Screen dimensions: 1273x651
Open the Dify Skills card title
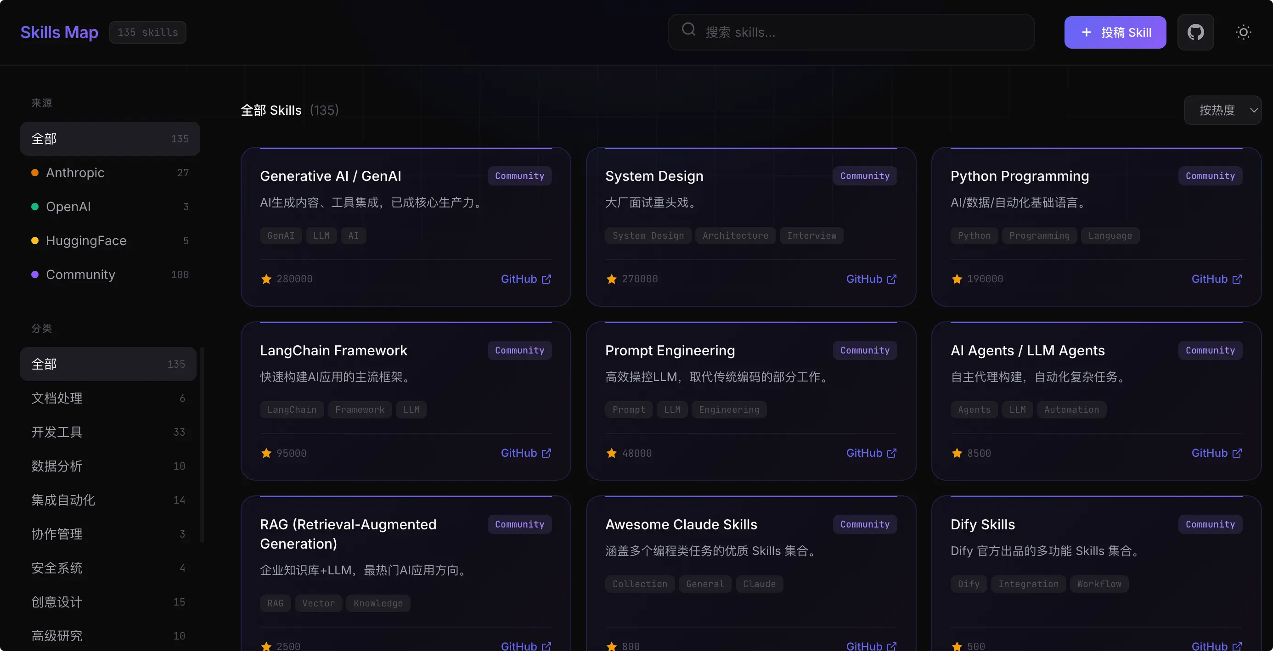[x=982, y=524]
